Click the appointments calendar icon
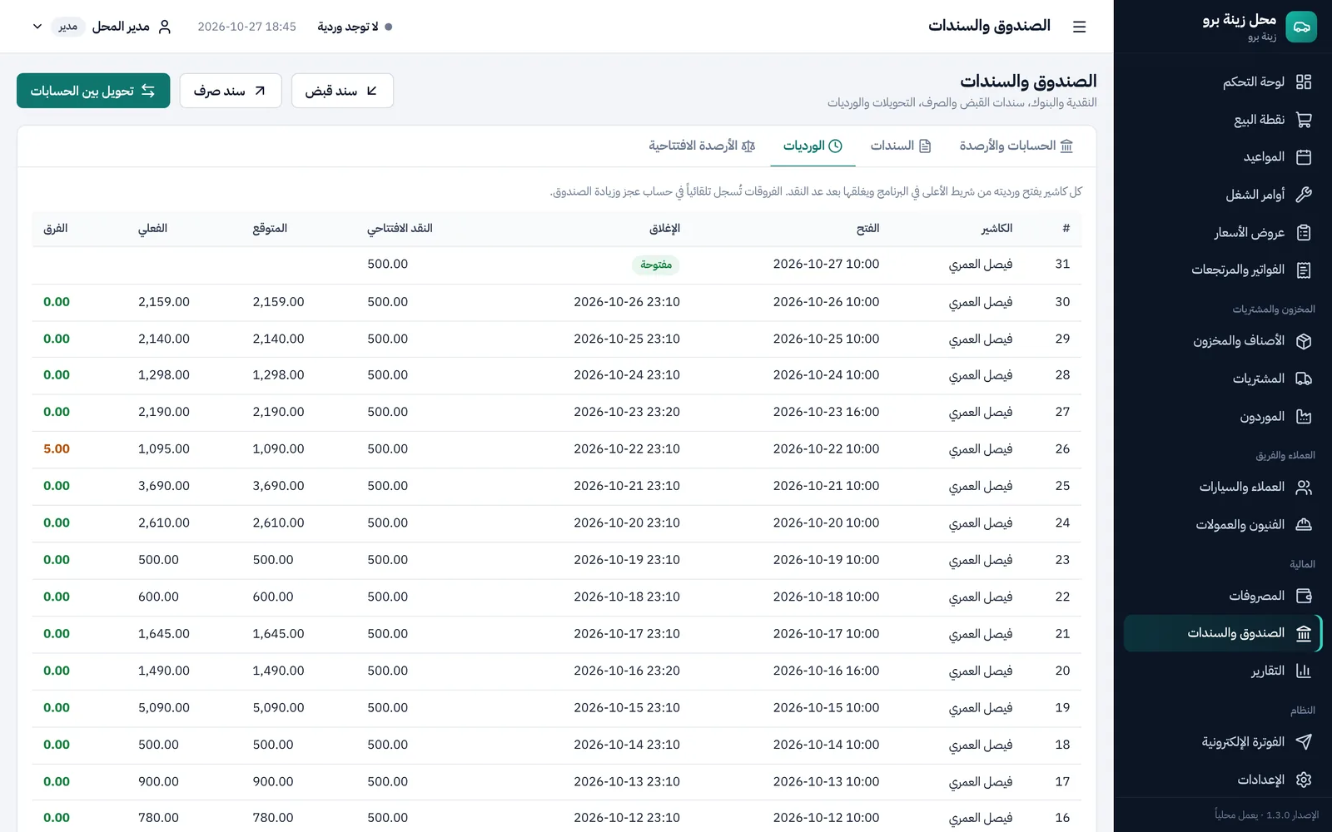Viewport: 1332px width, 832px height. click(x=1304, y=157)
